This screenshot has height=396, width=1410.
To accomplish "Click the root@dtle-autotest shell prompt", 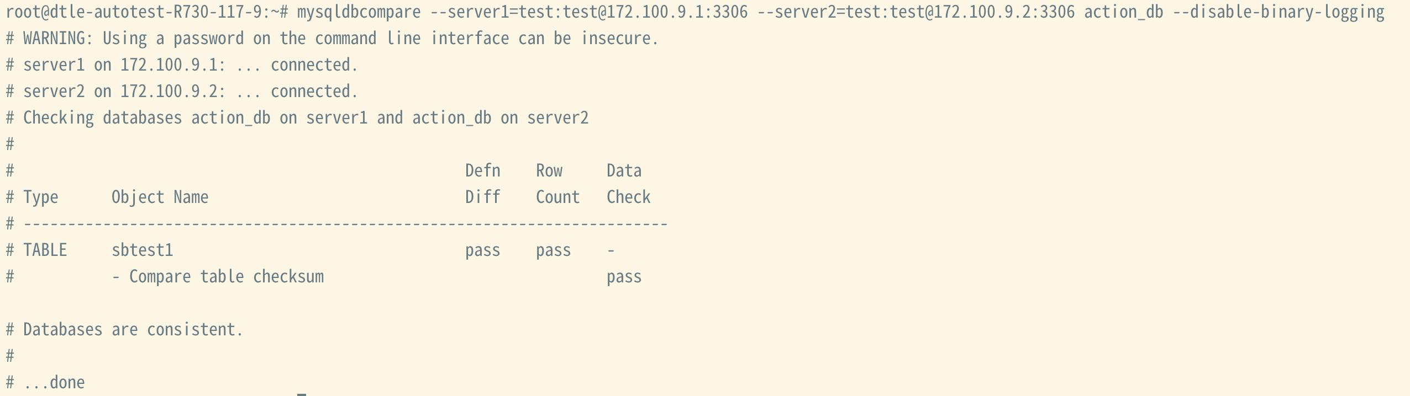I will pyautogui.click(x=146, y=12).
